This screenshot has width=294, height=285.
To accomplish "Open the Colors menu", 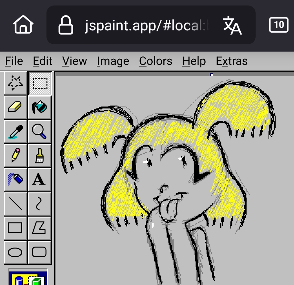I will tap(156, 61).
